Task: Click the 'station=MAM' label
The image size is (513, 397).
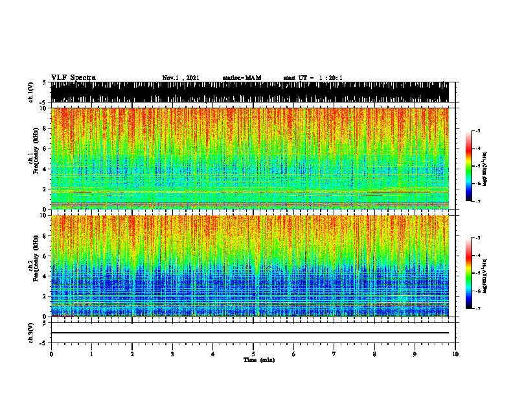Action: (242, 78)
